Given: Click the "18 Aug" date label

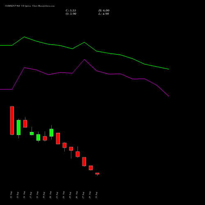Looking at the screenshot, I should coord(37,195).
